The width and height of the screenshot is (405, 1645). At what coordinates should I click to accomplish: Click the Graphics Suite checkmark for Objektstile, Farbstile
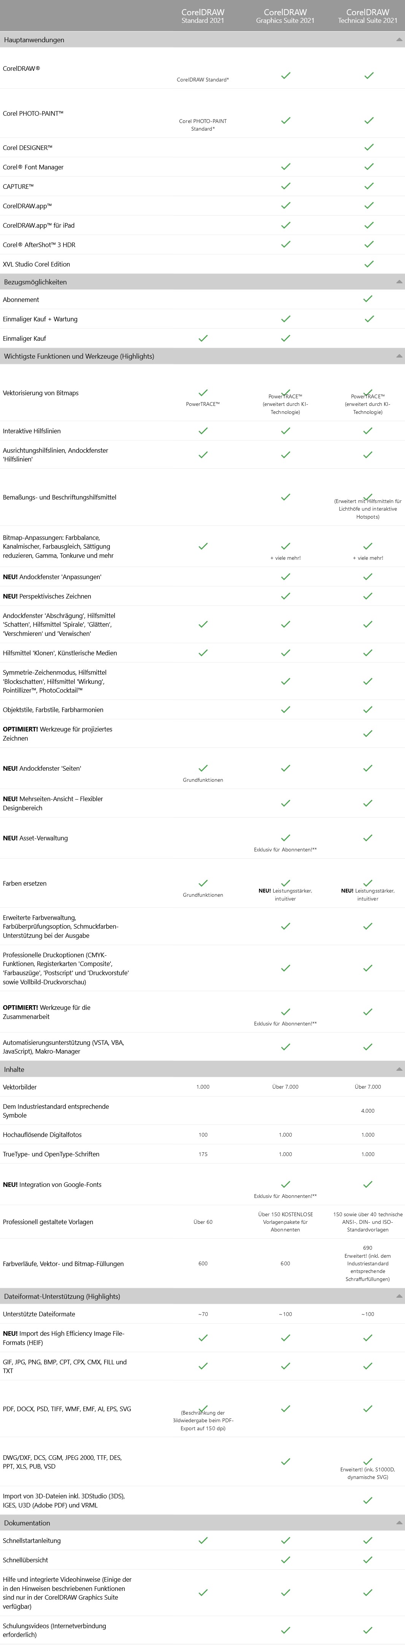pos(286,709)
